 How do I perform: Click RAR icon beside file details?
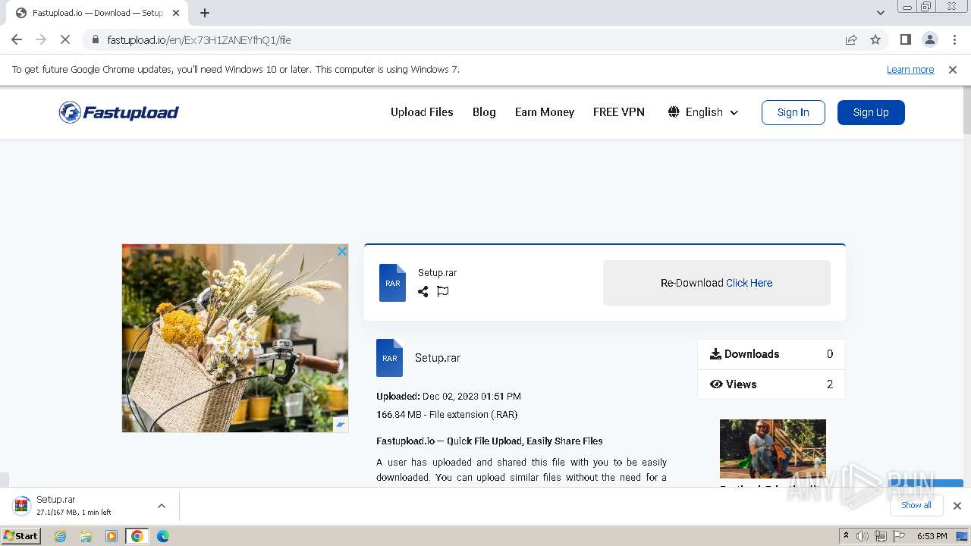pos(389,358)
